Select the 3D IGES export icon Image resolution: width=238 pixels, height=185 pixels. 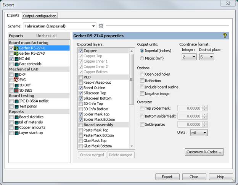pos(16,91)
